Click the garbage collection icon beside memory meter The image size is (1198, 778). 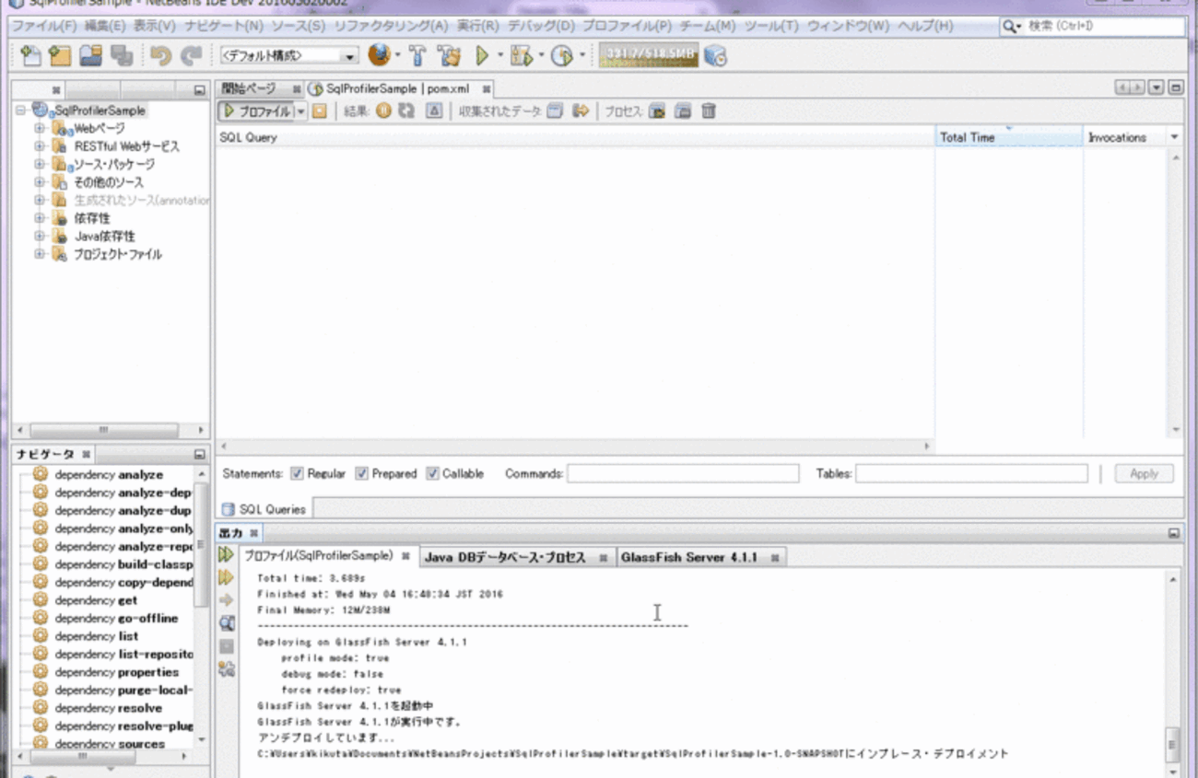[715, 56]
